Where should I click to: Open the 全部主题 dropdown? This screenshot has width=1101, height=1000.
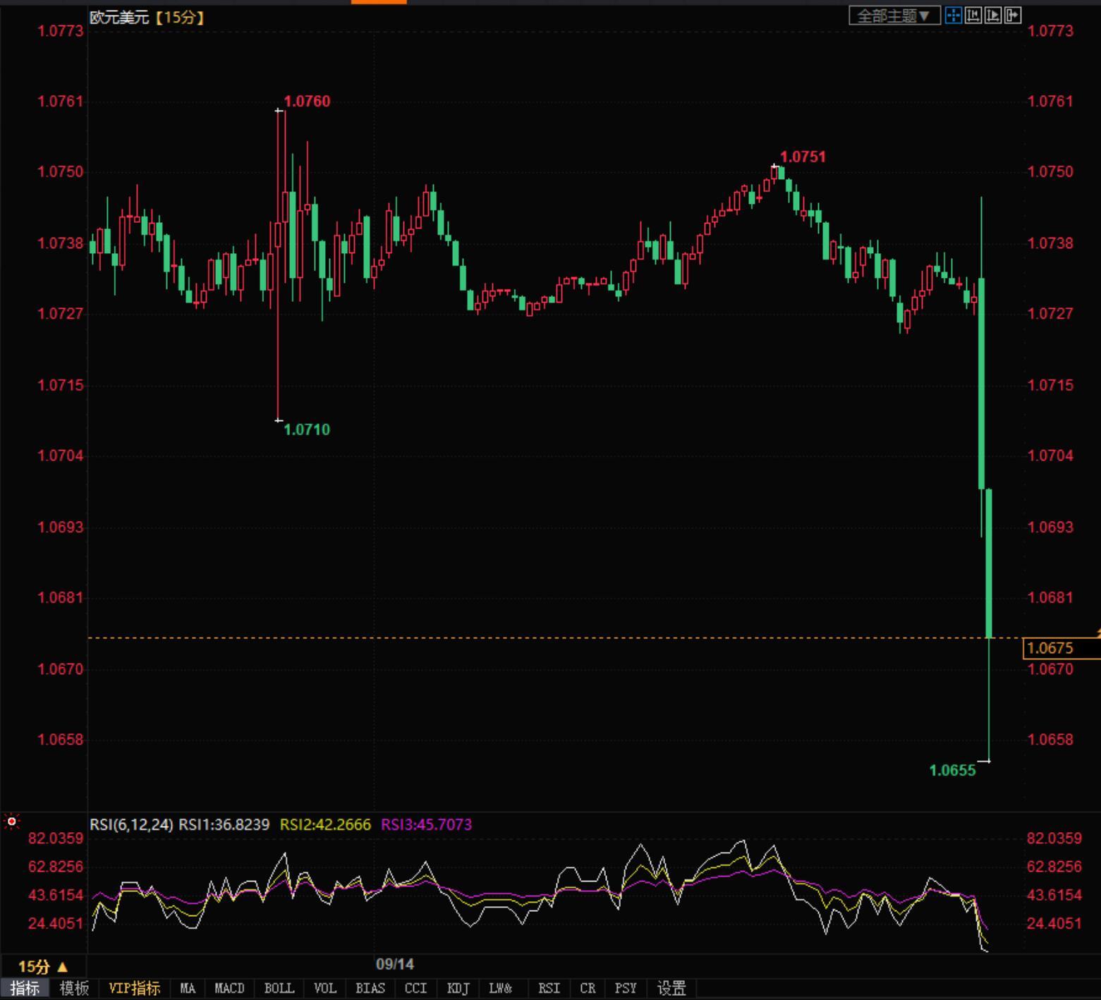pyautogui.click(x=894, y=16)
